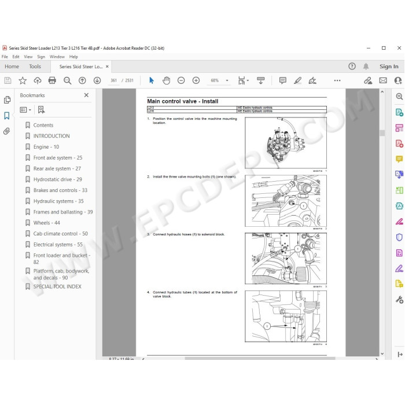405x405 pixels.
Task: Open notifications with the bell icon
Action: pos(366,67)
